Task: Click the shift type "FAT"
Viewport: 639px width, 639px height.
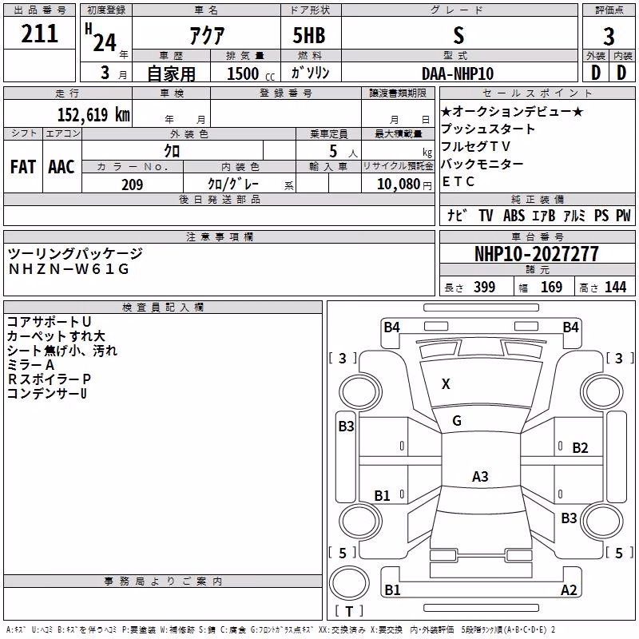Action: coord(23,167)
